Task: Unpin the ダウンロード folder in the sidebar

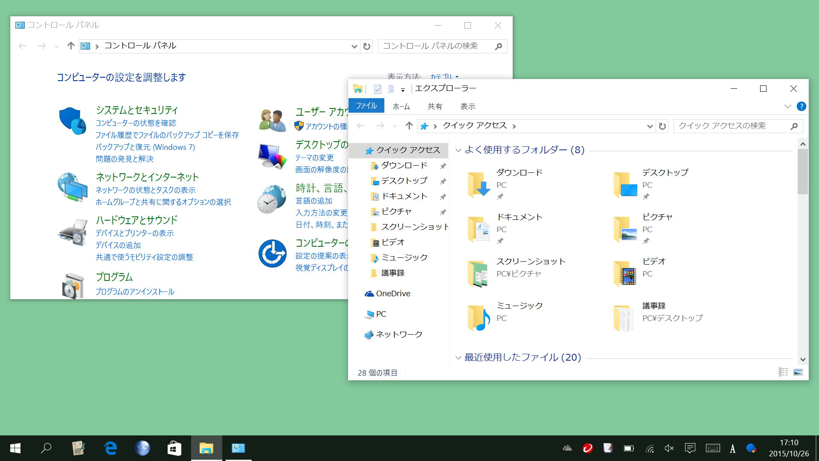Action: [443, 166]
